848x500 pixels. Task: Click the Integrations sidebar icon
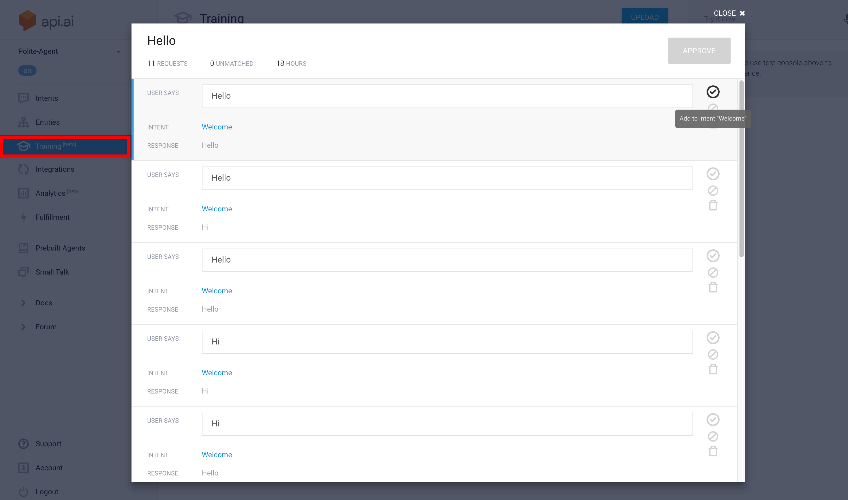[x=23, y=169]
